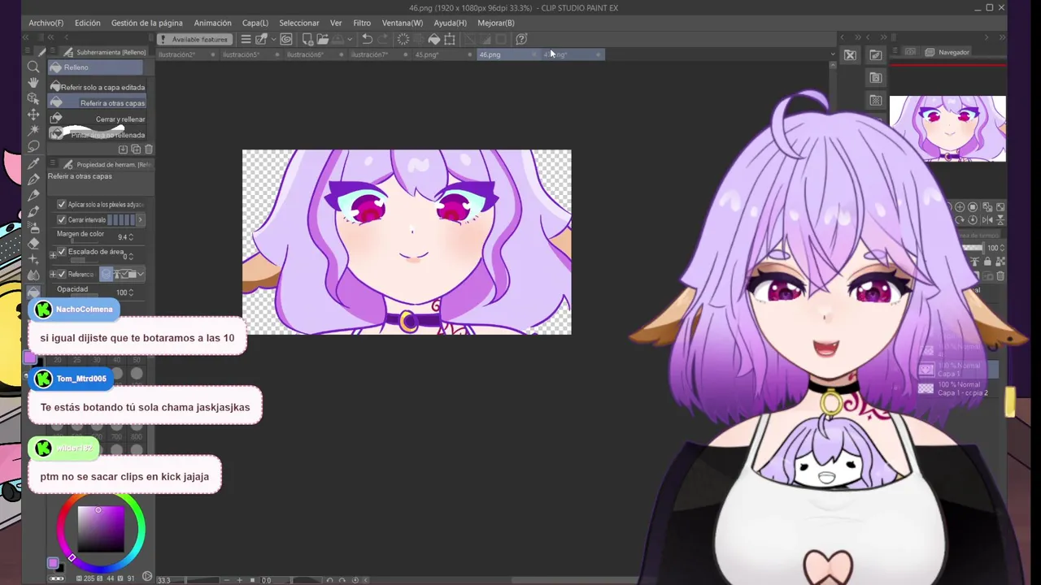Click the Available features button
Image resolution: width=1041 pixels, height=585 pixels.
tap(194, 39)
